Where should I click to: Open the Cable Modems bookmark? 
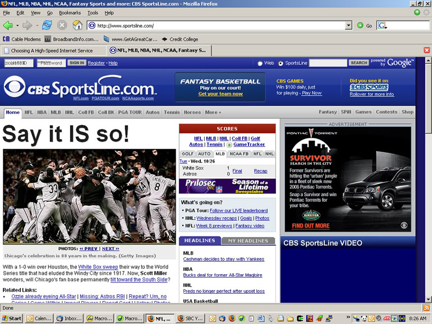click(x=22, y=39)
